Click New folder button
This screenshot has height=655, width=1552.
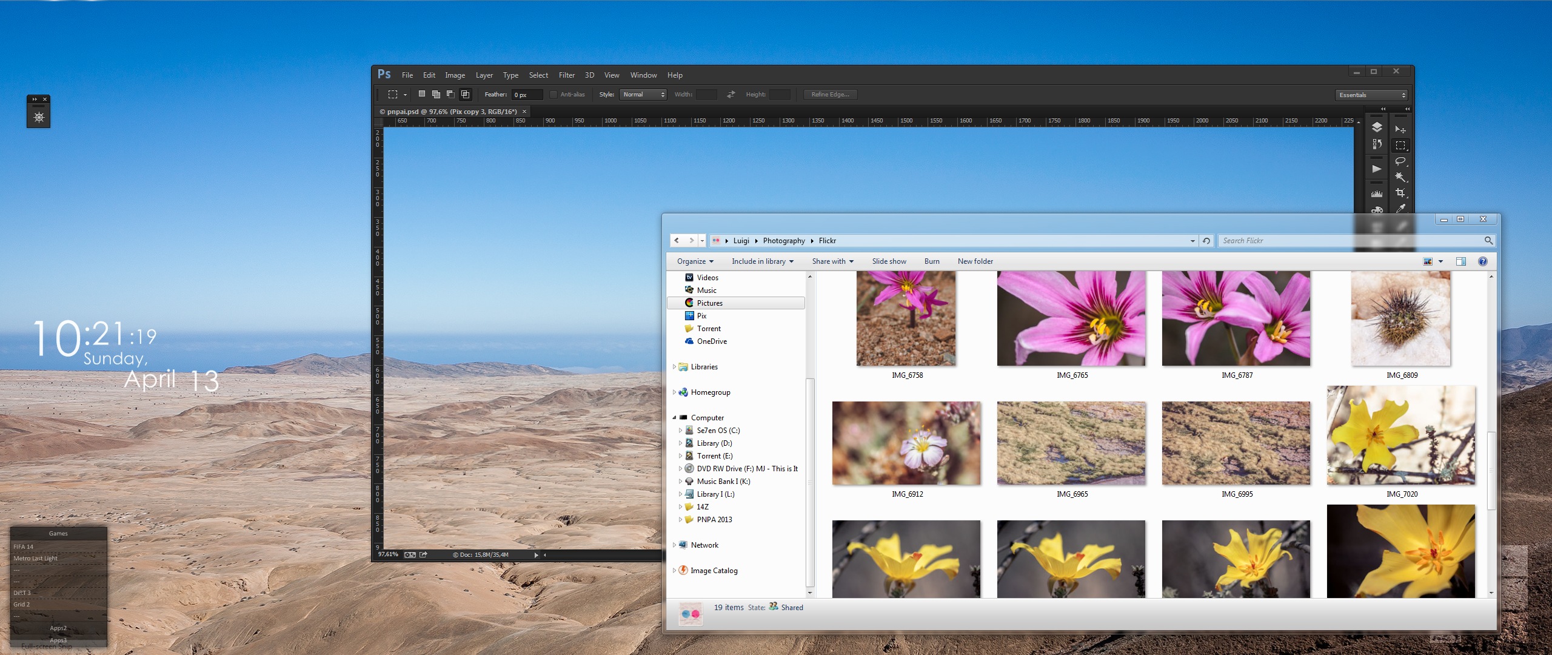[975, 261]
